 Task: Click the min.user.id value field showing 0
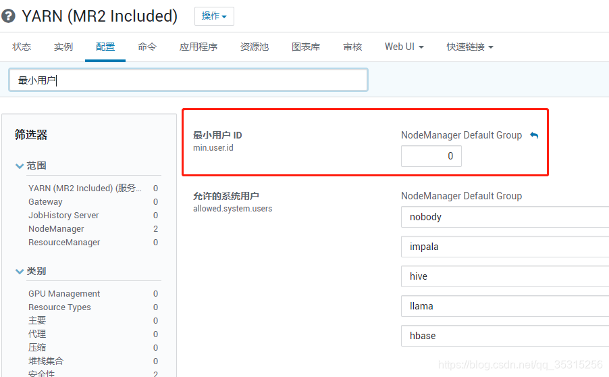431,156
